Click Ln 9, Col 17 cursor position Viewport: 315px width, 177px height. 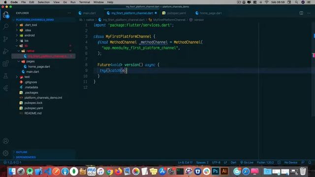click(x=185, y=162)
